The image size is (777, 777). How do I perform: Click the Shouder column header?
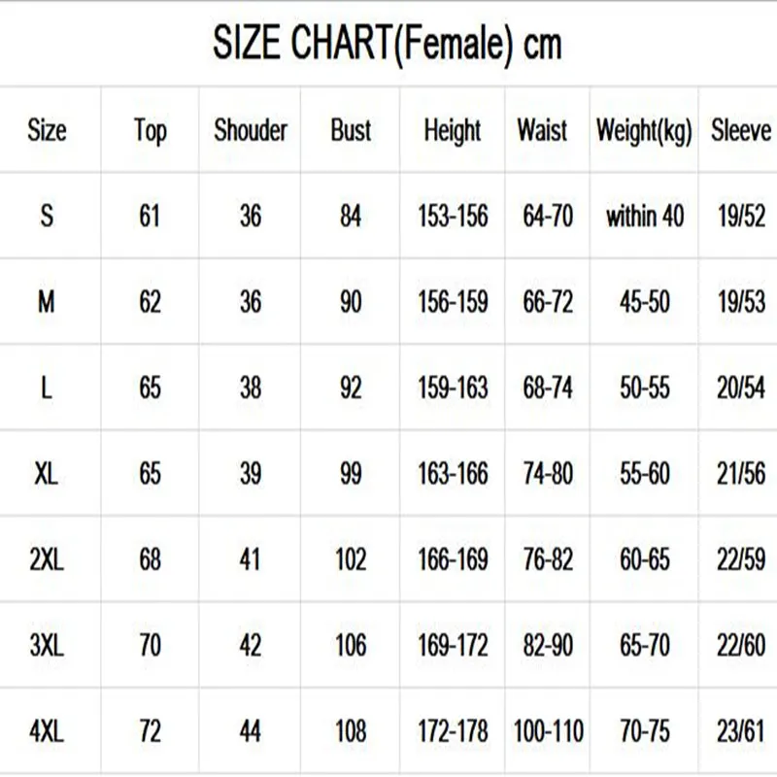(x=251, y=130)
